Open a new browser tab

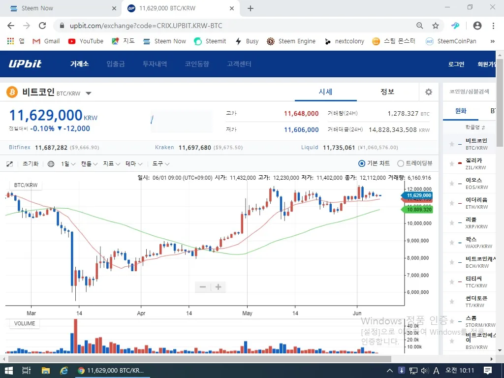(x=251, y=8)
